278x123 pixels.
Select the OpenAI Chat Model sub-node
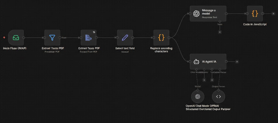[x=198, y=97]
